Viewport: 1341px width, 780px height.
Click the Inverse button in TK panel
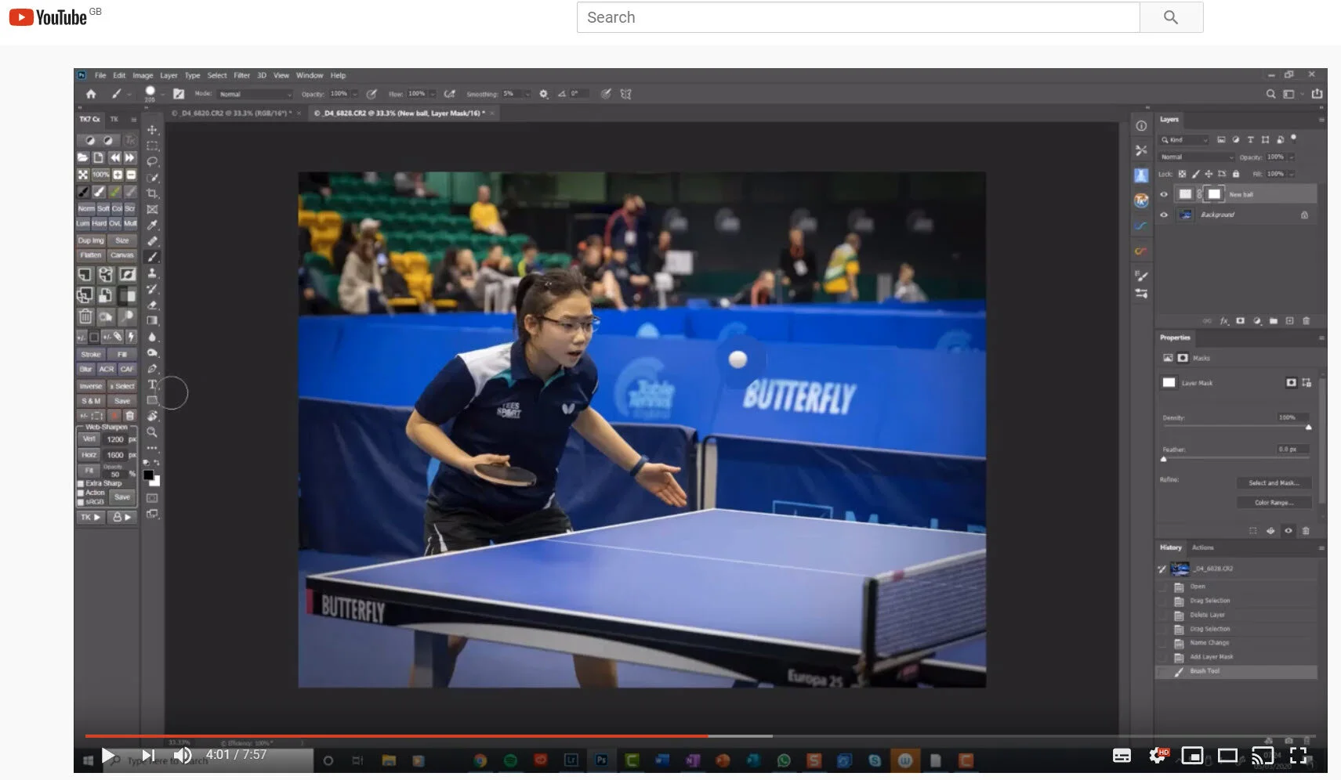(x=91, y=386)
